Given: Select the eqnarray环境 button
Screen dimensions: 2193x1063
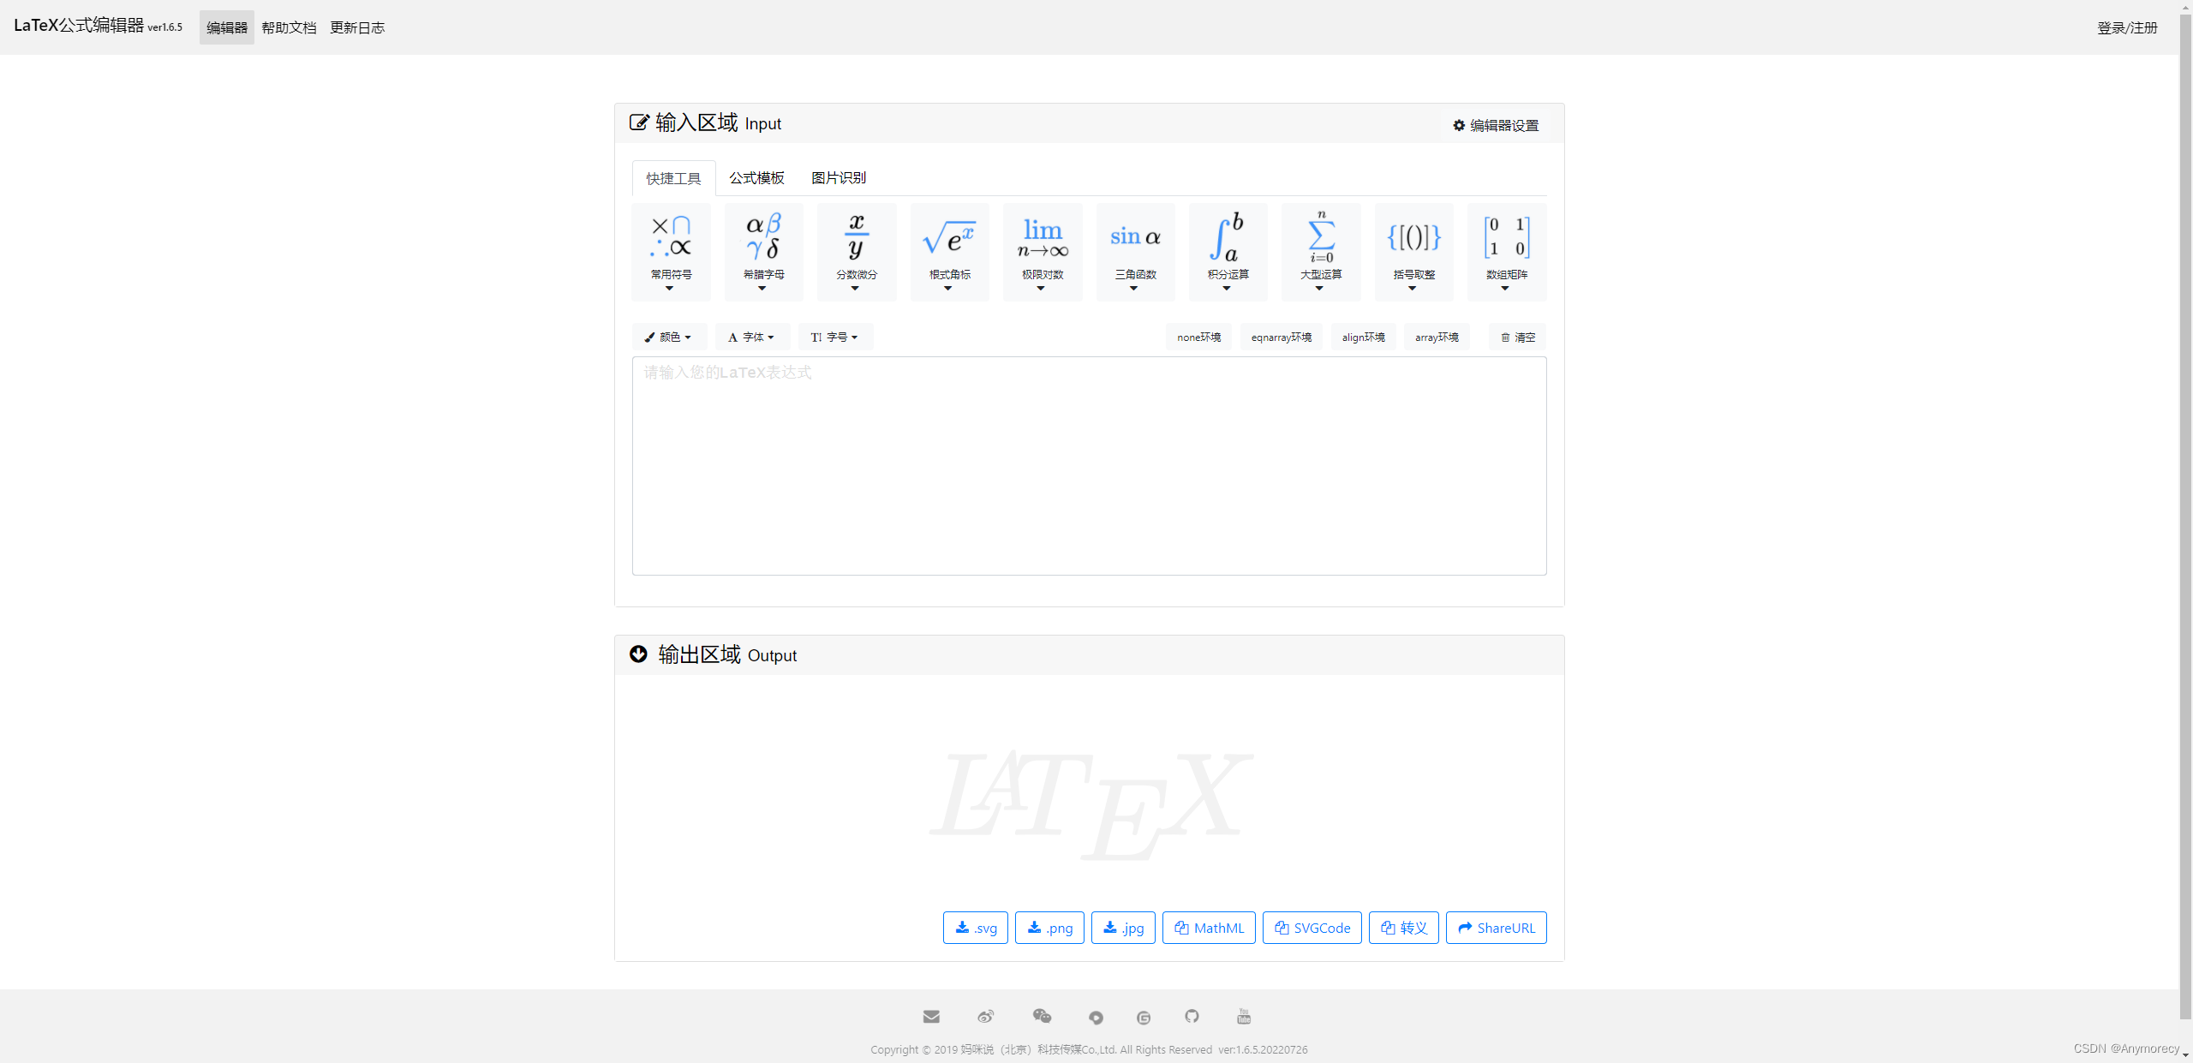Looking at the screenshot, I should [1281, 337].
